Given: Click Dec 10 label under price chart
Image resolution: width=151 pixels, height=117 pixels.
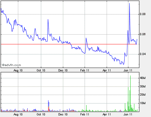Looking at the screenshot, I should tap(63, 70).
